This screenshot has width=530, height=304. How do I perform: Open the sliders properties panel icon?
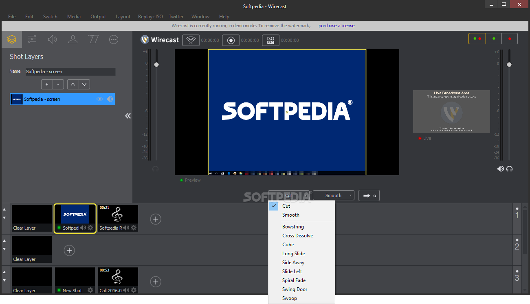tap(32, 39)
